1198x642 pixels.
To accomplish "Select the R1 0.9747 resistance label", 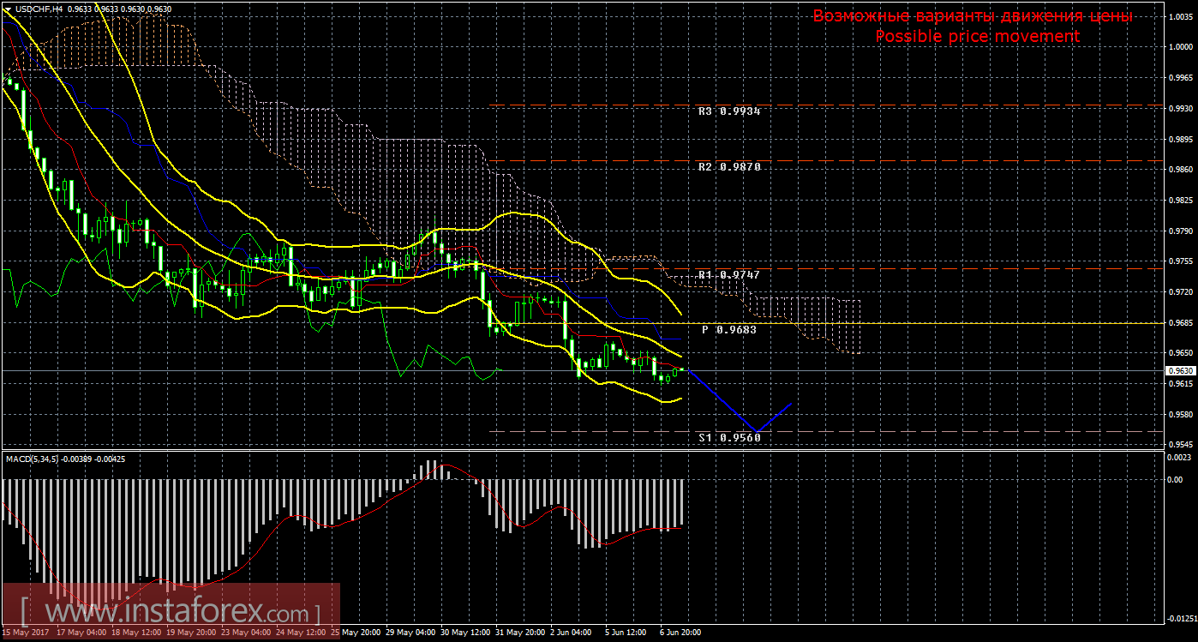I will [x=729, y=274].
